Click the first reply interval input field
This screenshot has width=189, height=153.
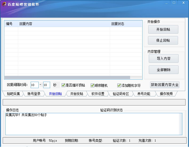(x=35, y=85)
